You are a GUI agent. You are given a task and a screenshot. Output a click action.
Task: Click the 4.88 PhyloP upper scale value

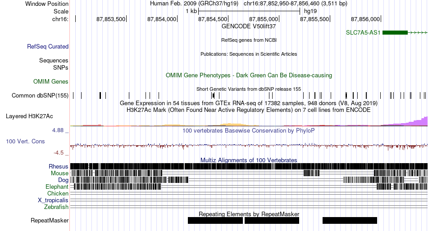(x=58, y=130)
